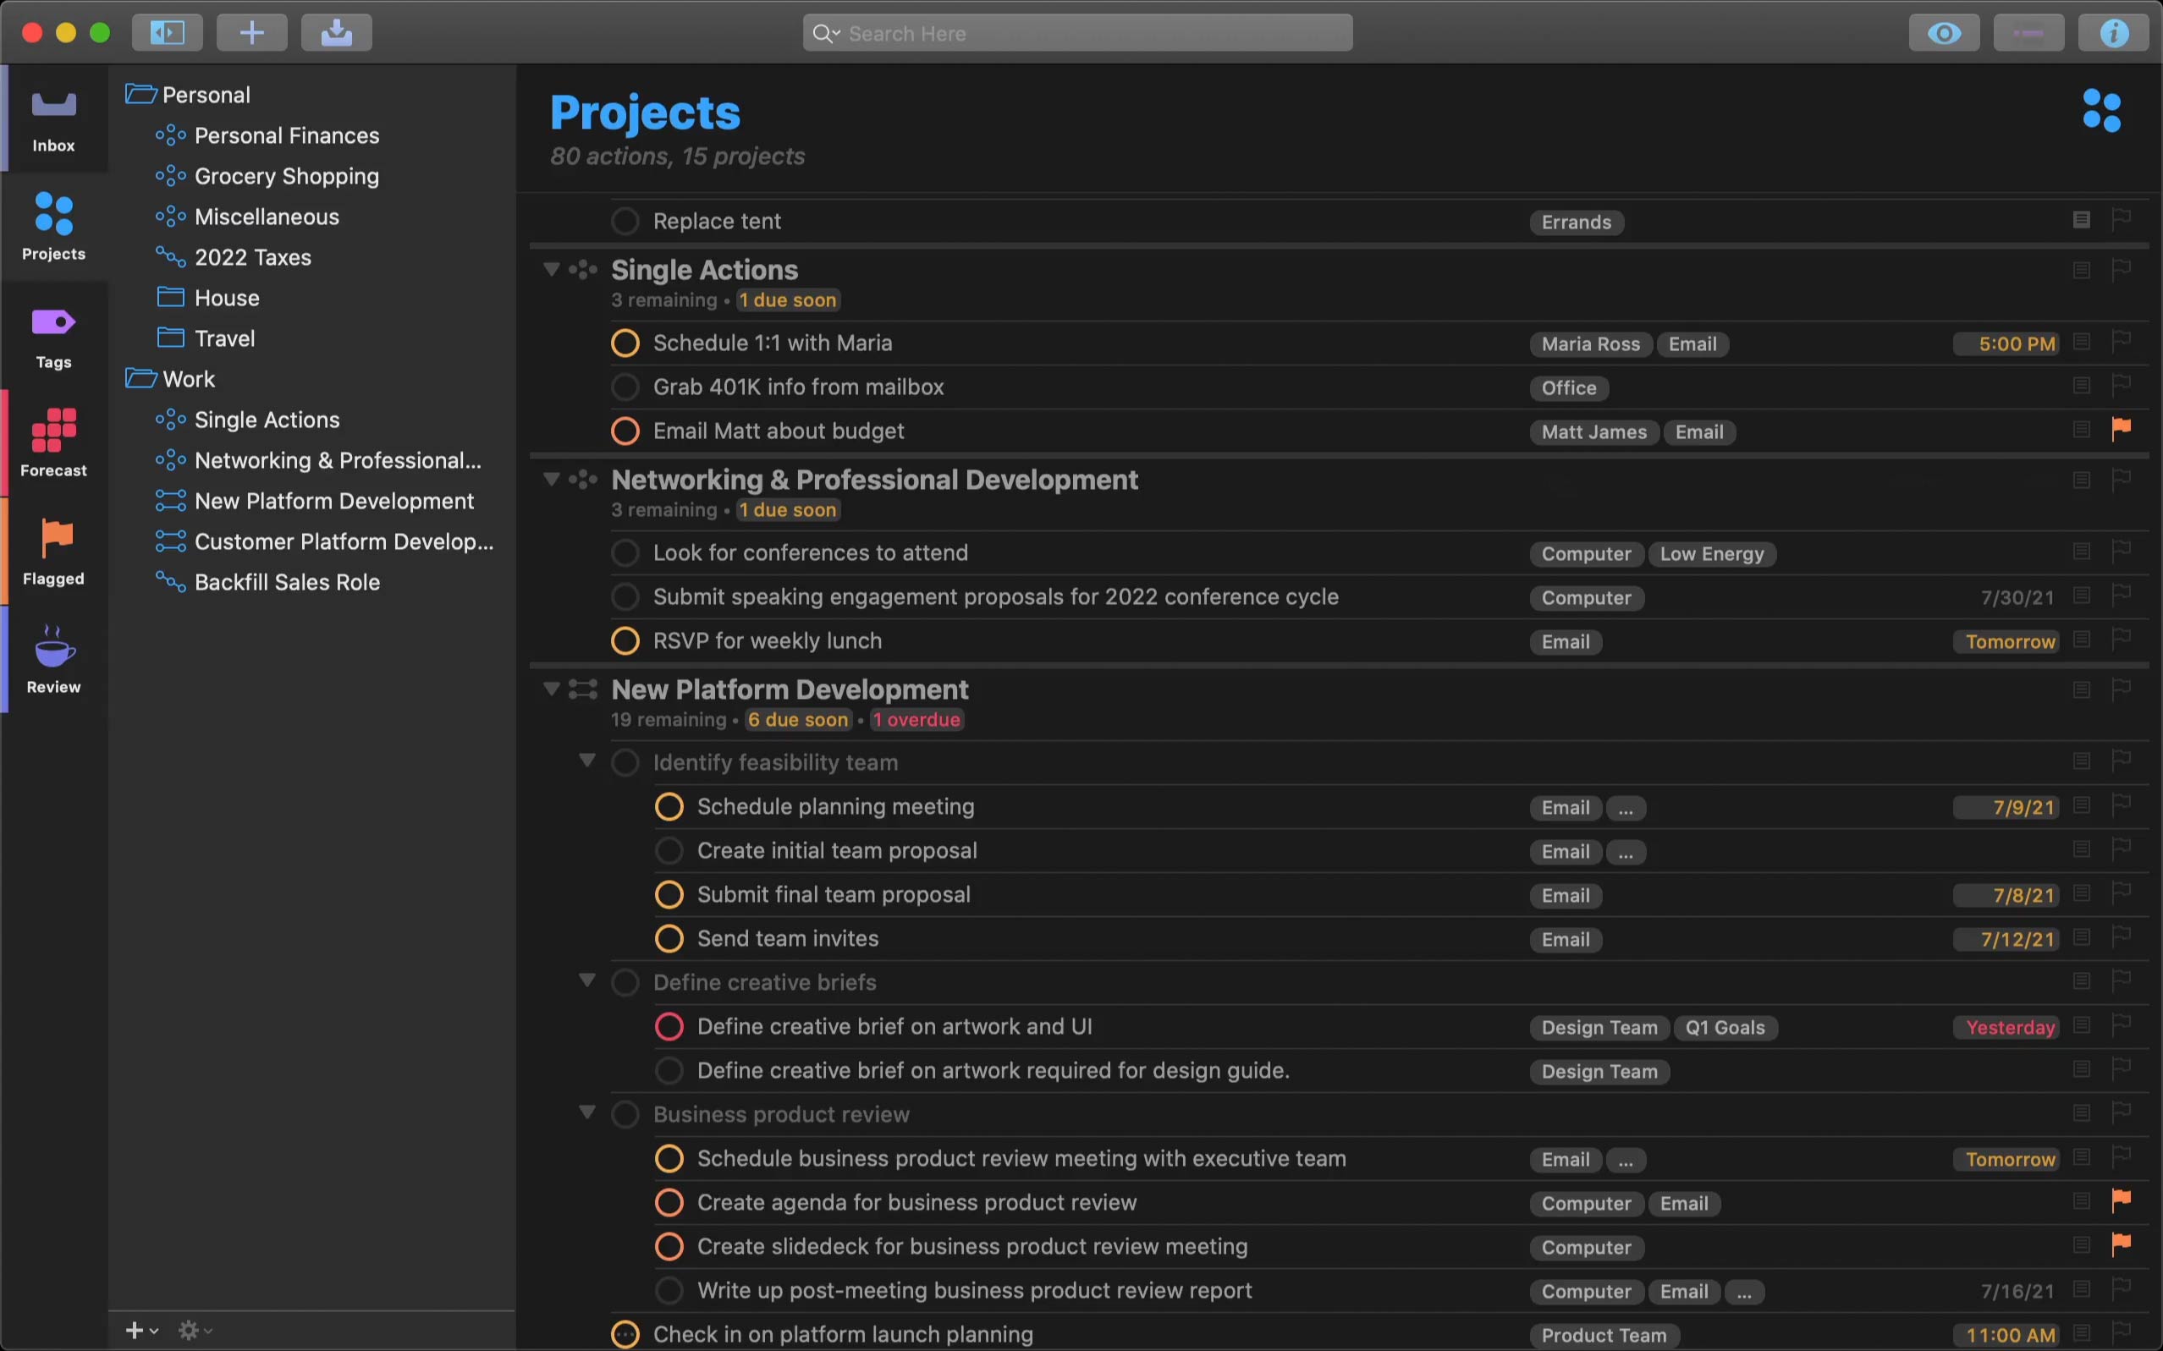The width and height of the screenshot is (2163, 1351).
Task: Open the Work folder in sidebar
Action: 189,380
